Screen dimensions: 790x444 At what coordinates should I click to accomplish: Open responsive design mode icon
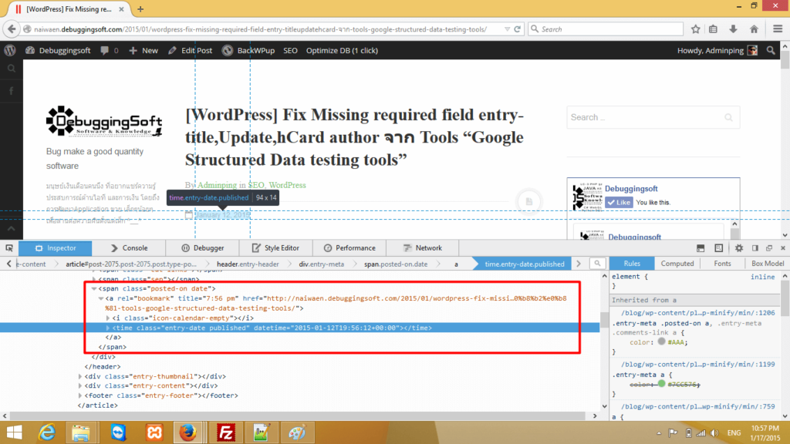(719, 248)
